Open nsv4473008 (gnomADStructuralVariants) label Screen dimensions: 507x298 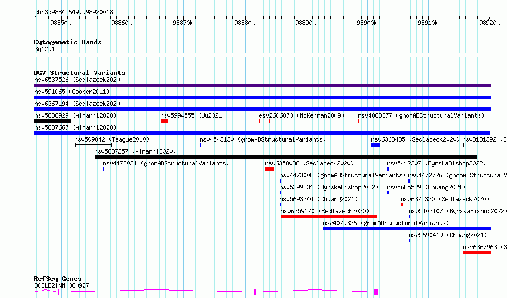click(x=342, y=175)
